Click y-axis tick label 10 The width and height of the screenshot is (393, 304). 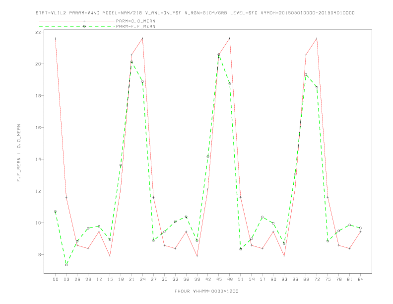[x=38, y=223]
